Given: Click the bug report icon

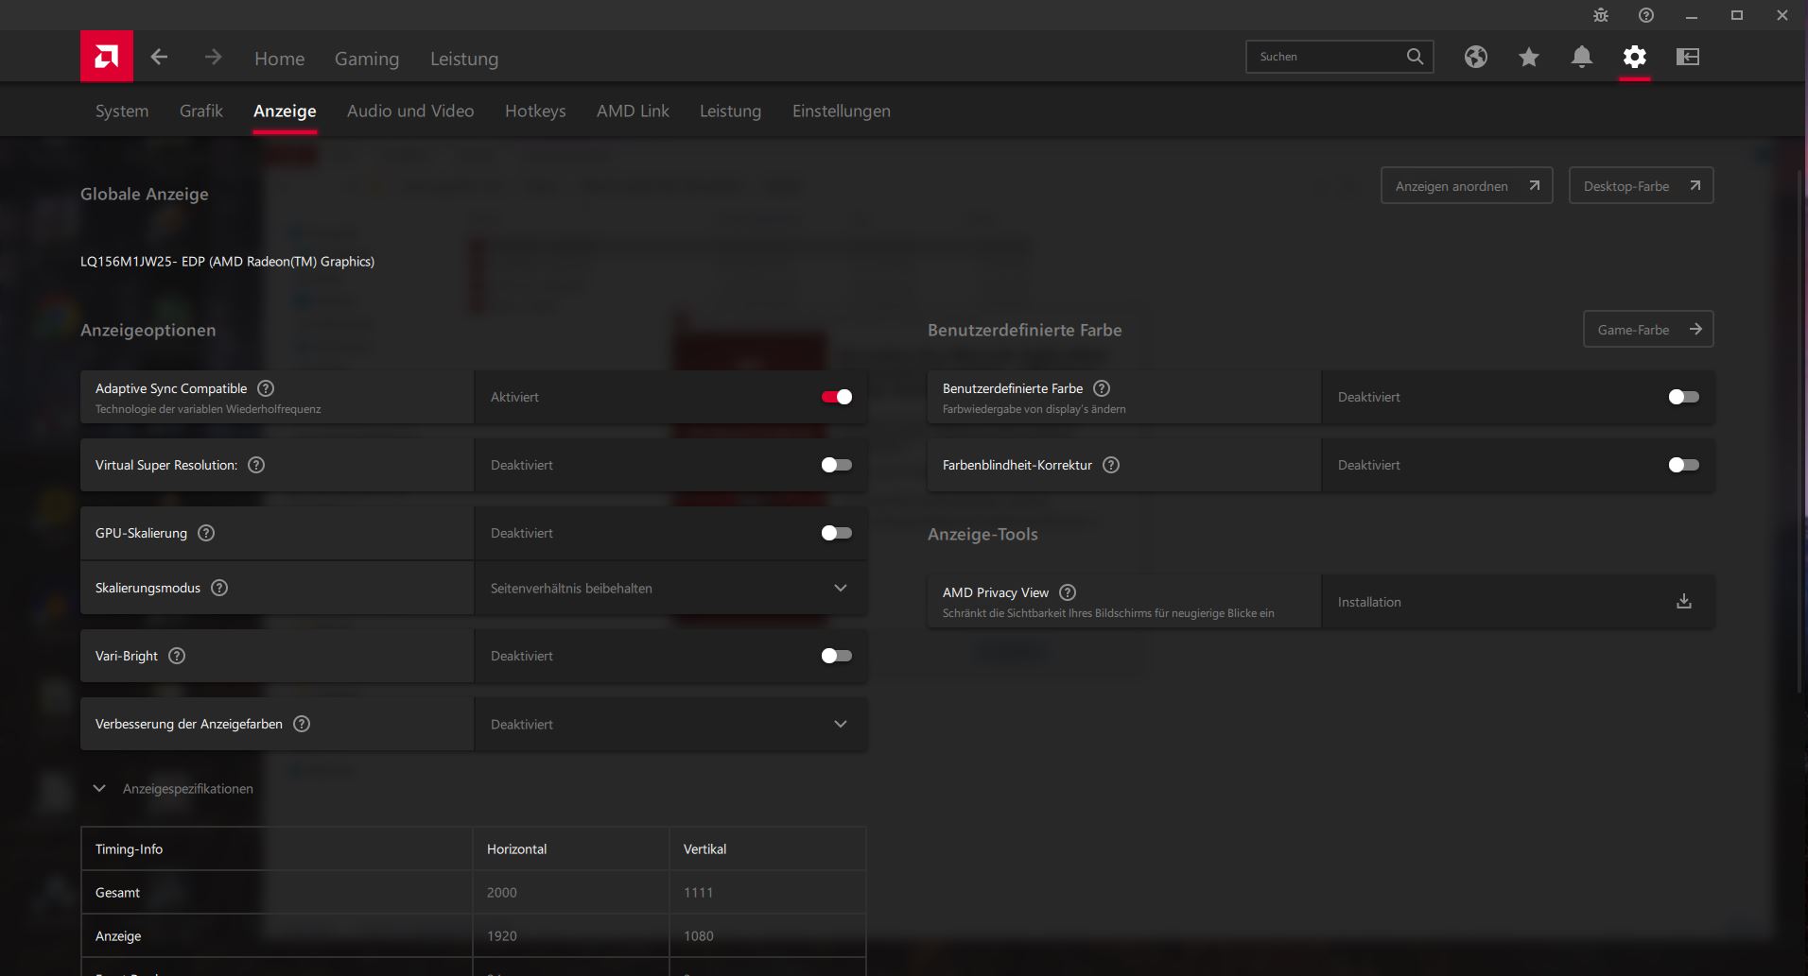Looking at the screenshot, I should pyautogui.click(x=1601, y=15).
